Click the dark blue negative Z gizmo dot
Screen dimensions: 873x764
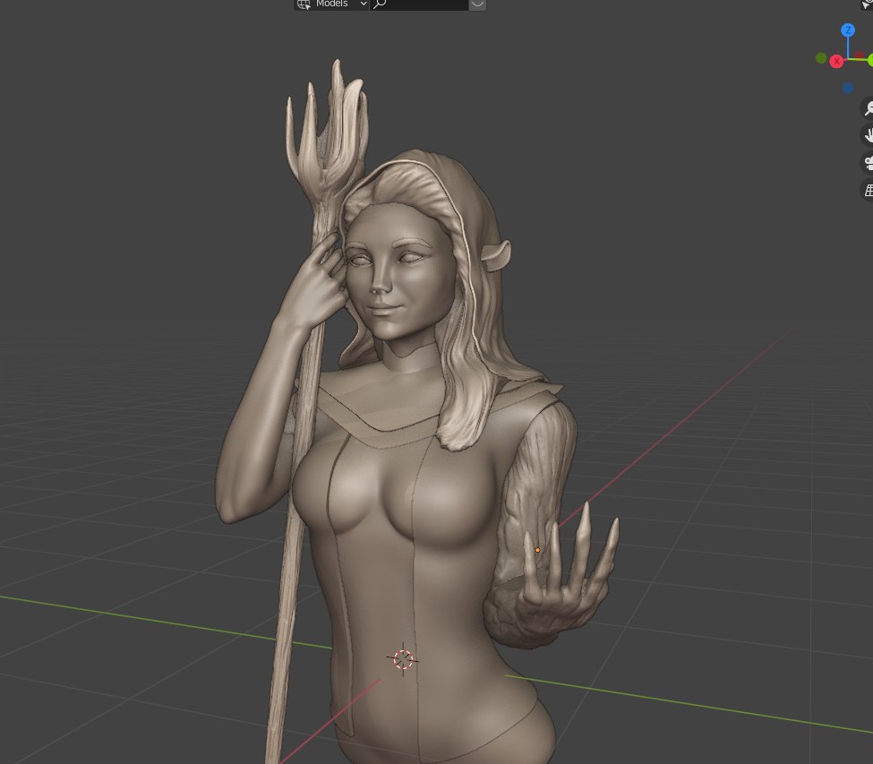coord(848,88)
